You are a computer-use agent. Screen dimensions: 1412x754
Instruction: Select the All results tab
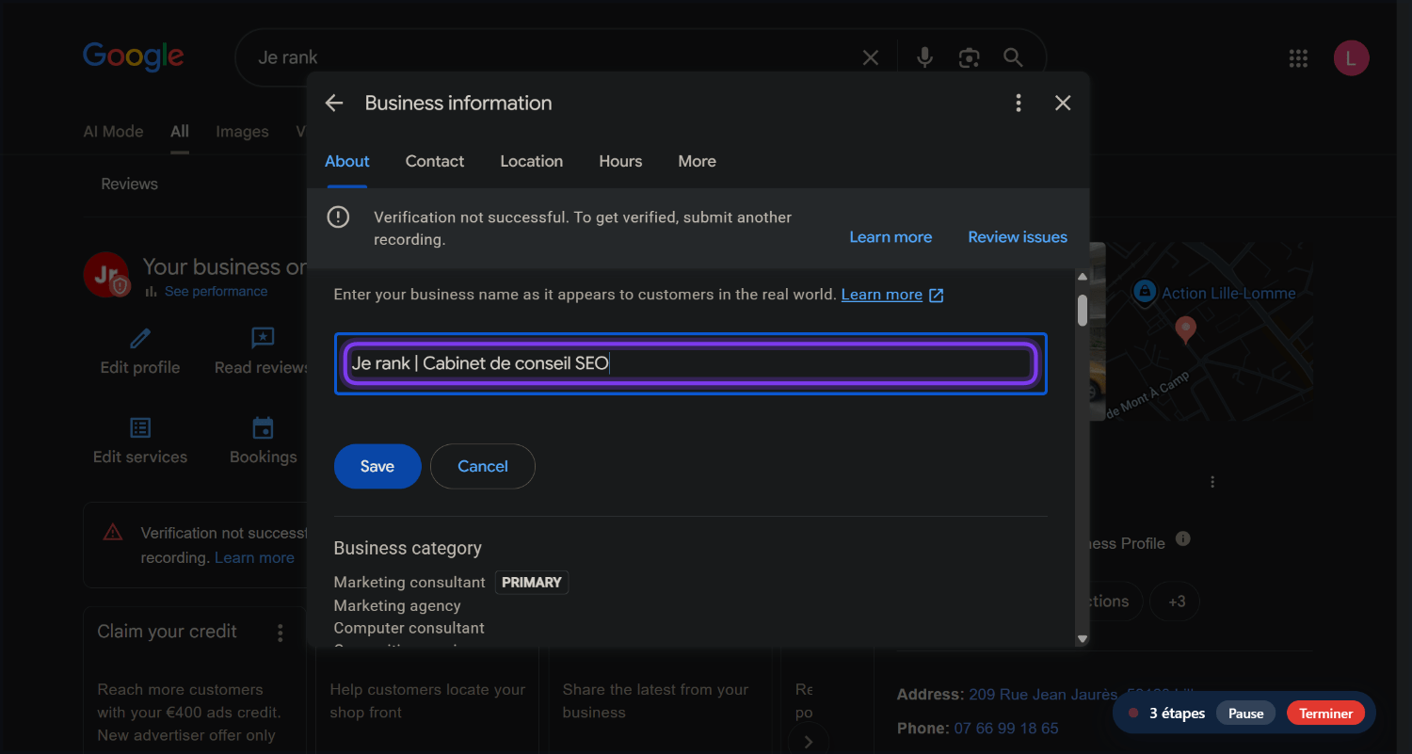tap(180, 132)
